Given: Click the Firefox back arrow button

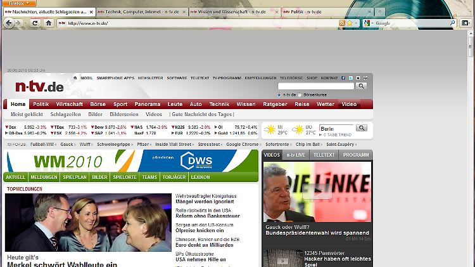Looking at the screenshot, I should coord(8,23).
